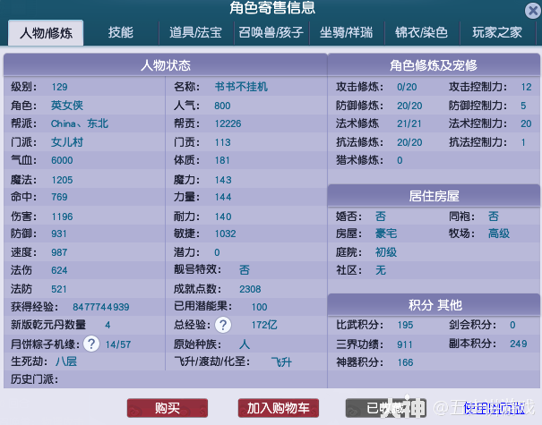
Task: Click 总经验 value 172亿
Action: tap(264, 325)
